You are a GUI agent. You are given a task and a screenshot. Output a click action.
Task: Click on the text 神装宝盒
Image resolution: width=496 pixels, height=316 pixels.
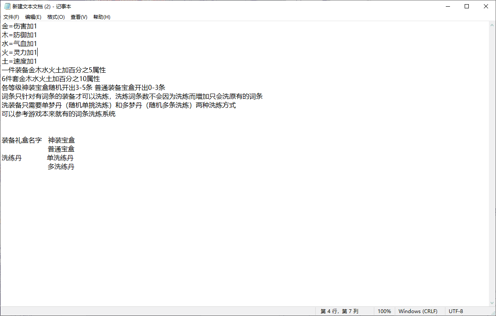(61, 140)
